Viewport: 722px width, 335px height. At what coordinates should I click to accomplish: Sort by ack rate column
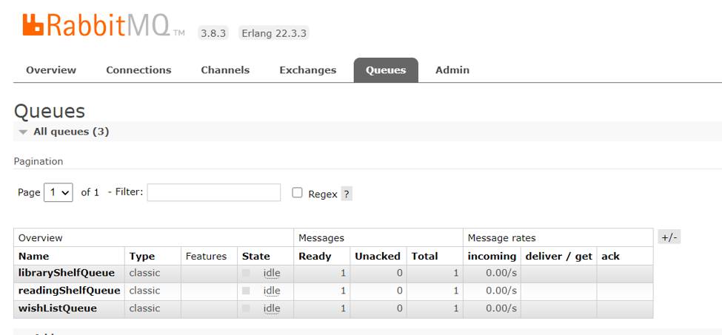(611, 257)
